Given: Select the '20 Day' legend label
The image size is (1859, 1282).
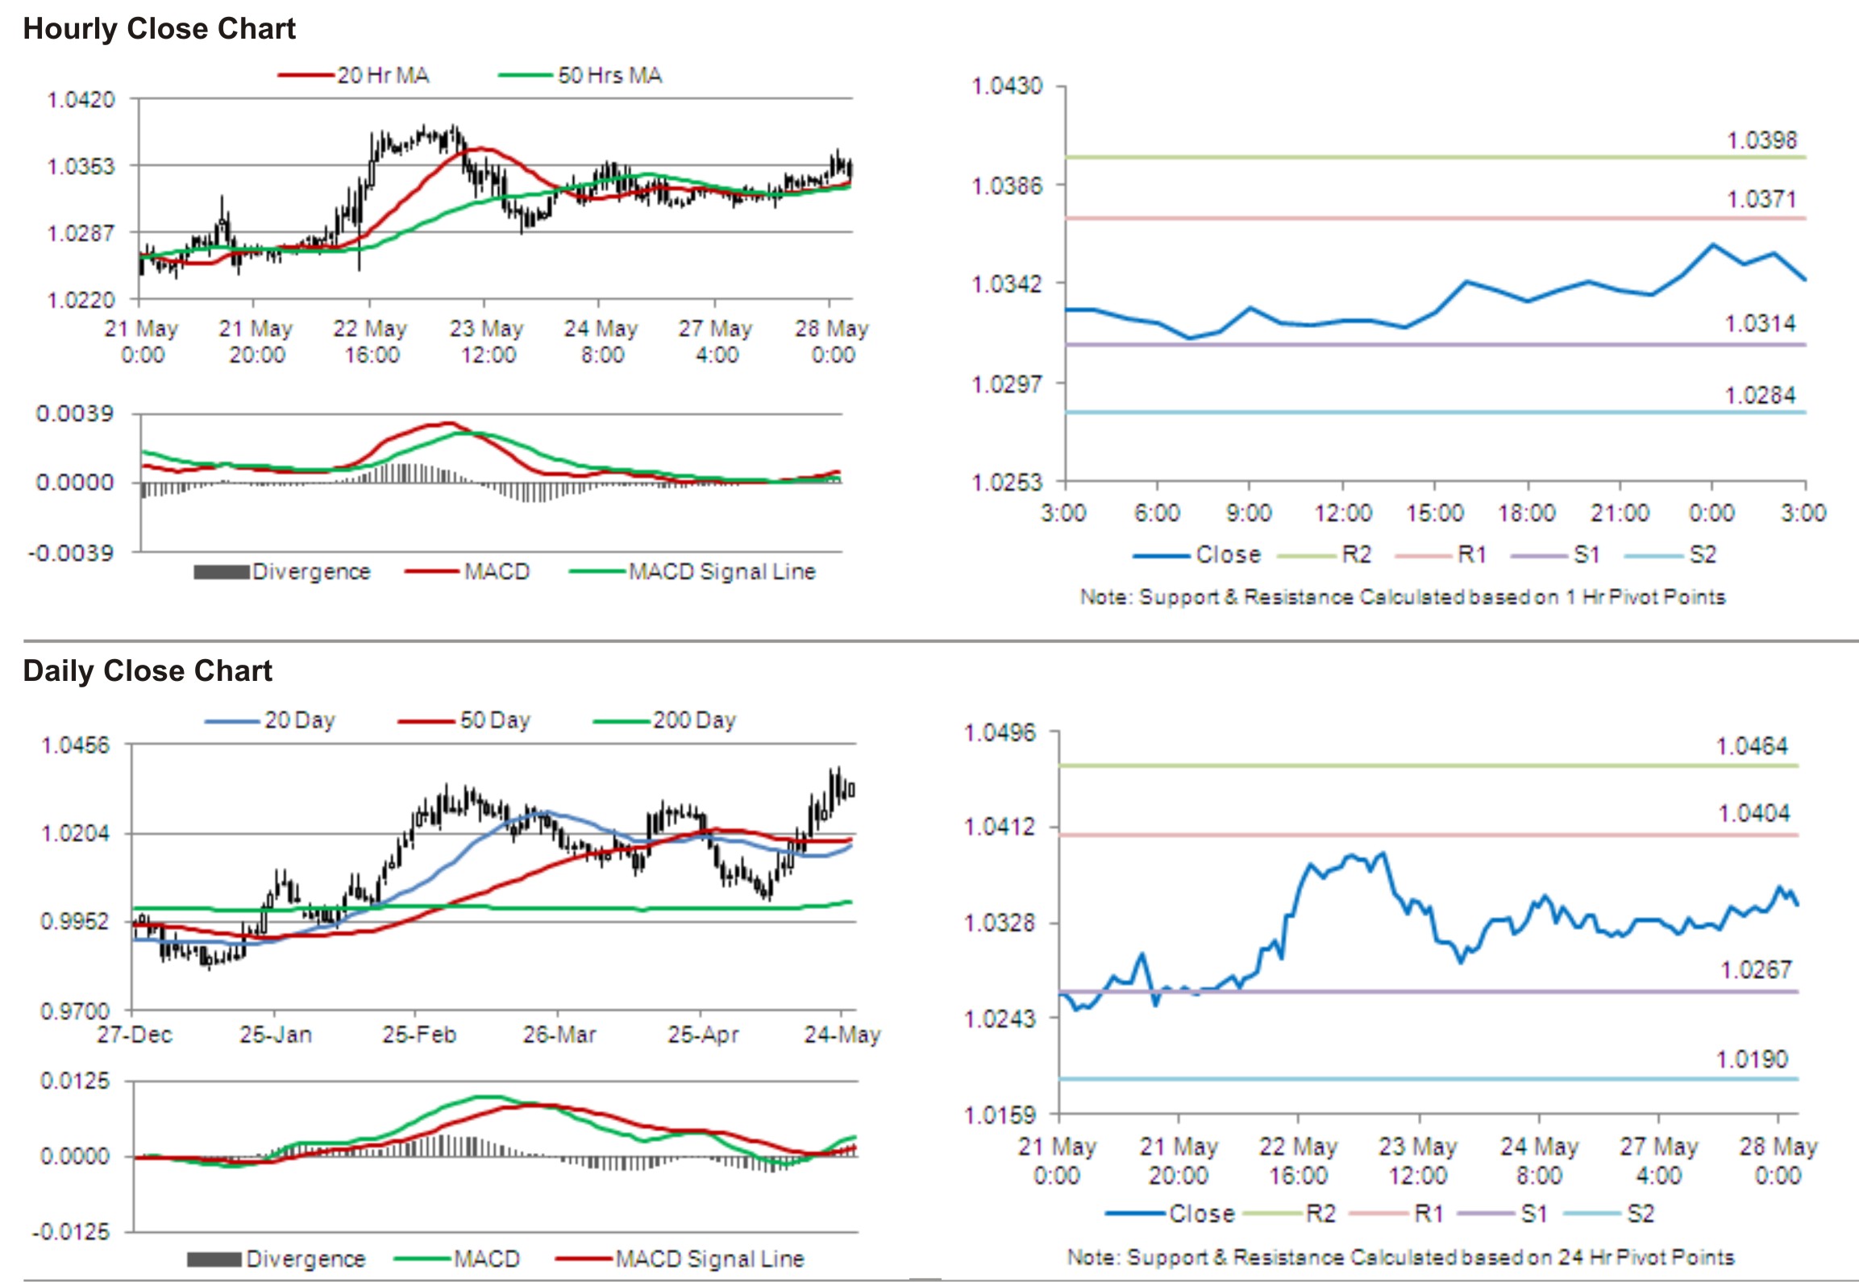Looking at the screenshot, I should coord(300,720).
